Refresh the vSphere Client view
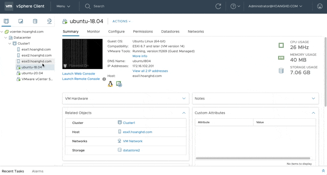 tap(218, 6)
